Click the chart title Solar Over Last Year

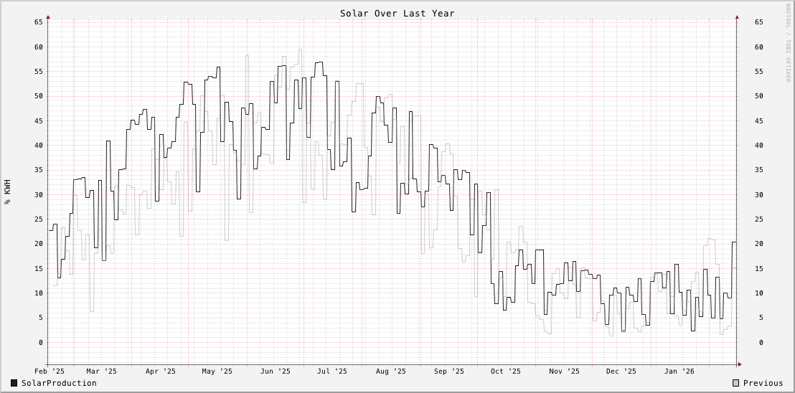(397, 14)
